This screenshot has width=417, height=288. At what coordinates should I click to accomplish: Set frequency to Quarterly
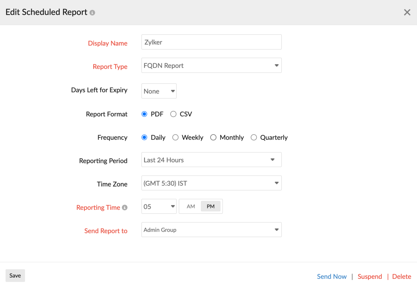coord(254,137)
